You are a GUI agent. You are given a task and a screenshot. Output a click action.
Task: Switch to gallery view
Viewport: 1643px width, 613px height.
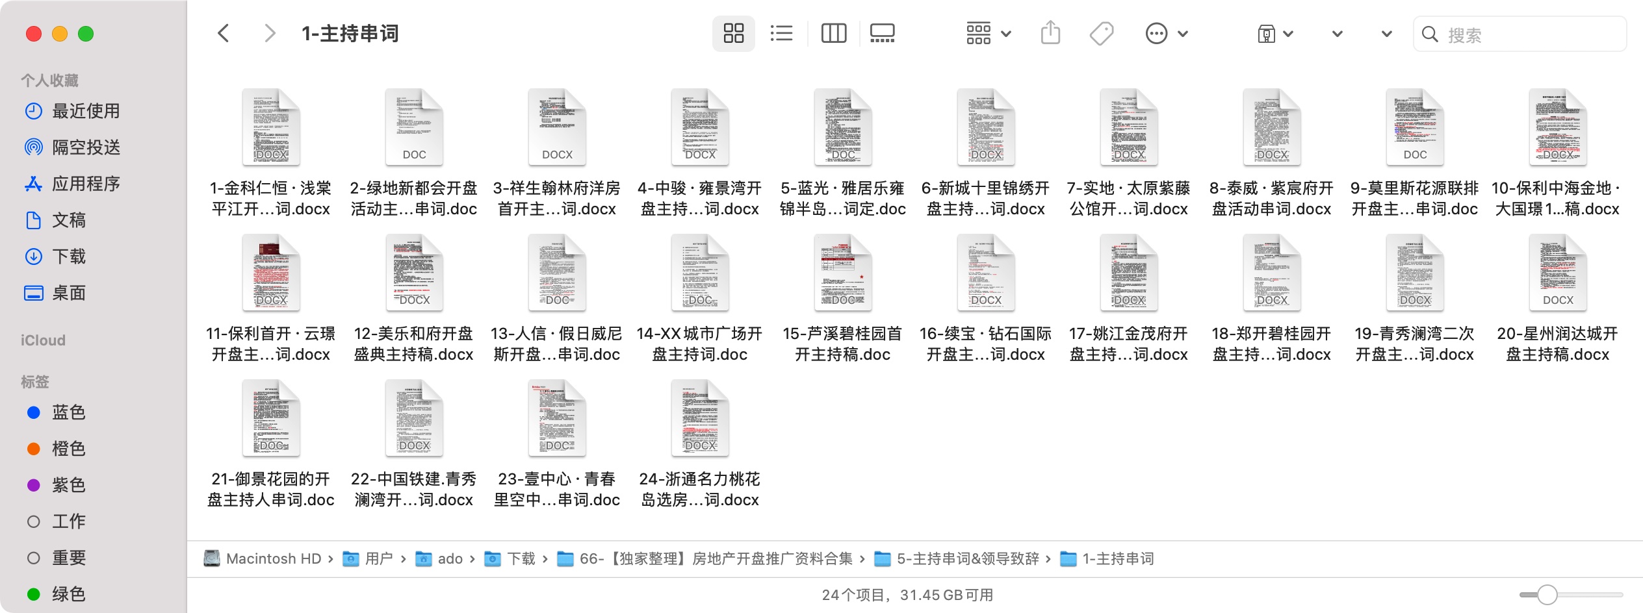[x=882, y=34]
